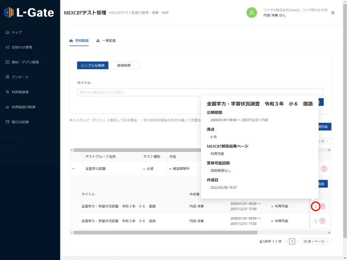Click the info icon for 国語 test row
Screen dimensions: 347x260
click(315, 206)
